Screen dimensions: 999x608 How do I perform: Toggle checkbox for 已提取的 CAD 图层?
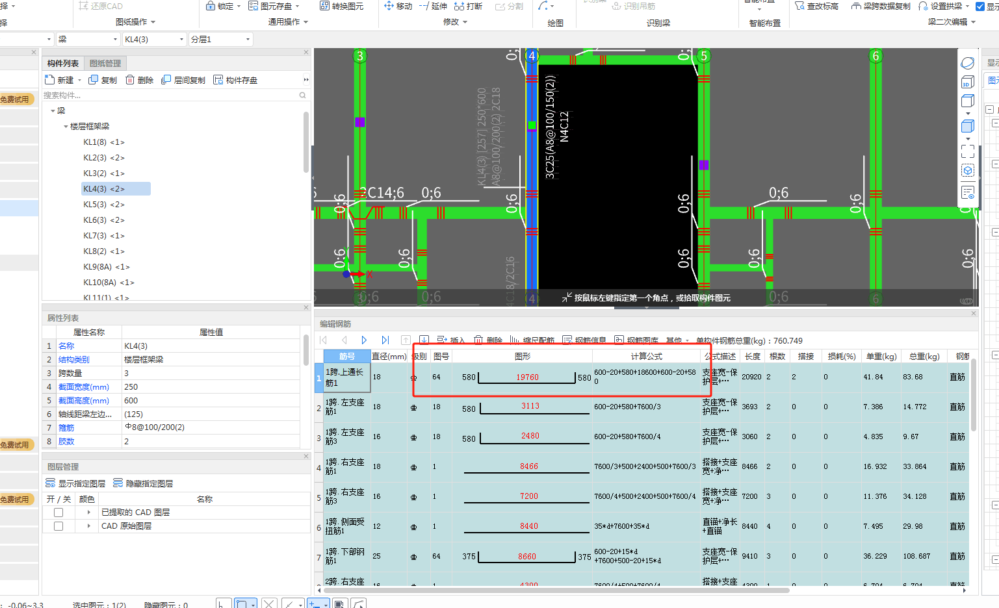58,513
